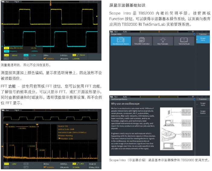The height and width of the screenshot is (171, 212).
Task: Click the Function header in top-right scope screen
Action: pos(203,34)
